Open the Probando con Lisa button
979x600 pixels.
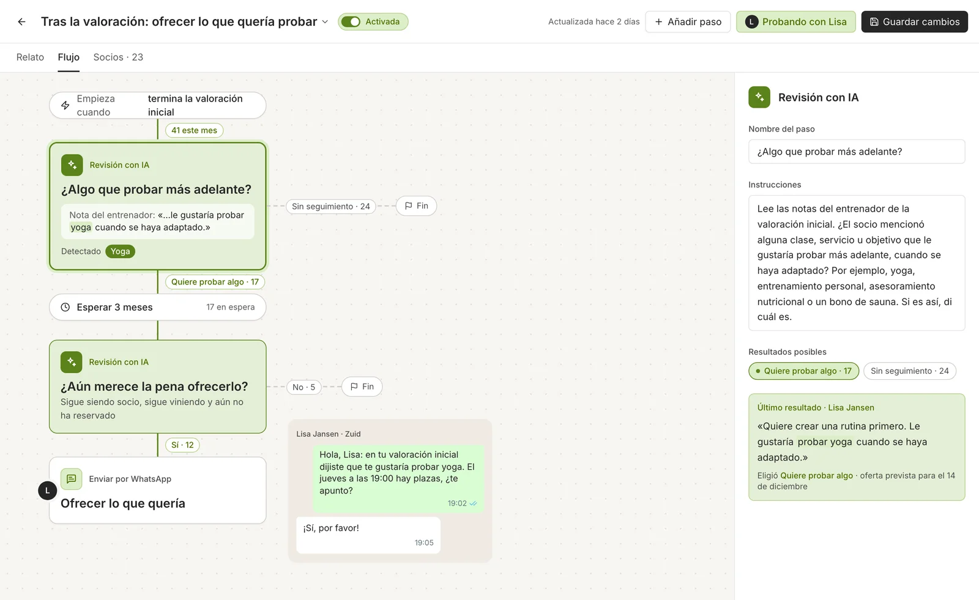tap(795, 21)
